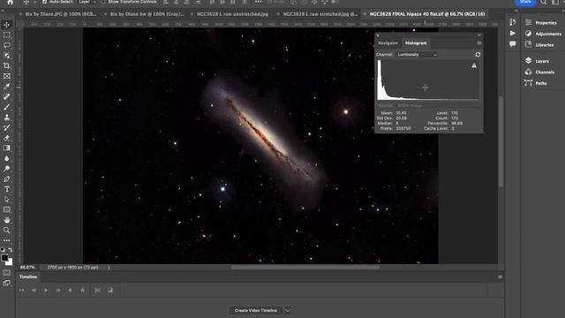
Task: Open the History panel icon in the dock
Action: pyautogui.click(x=512, y=22)
